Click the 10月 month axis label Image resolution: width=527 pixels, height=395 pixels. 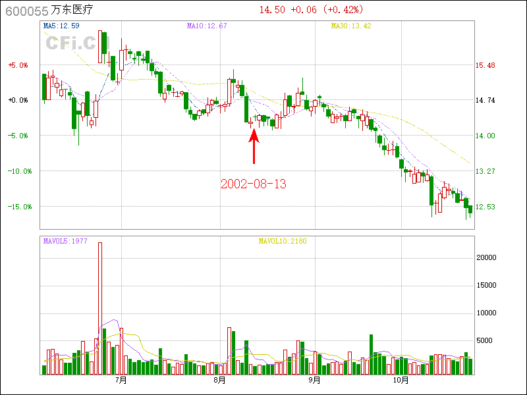[401, 381]
